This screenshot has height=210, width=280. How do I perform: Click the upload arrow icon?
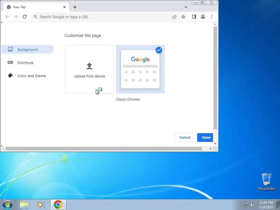coord(89,66)
